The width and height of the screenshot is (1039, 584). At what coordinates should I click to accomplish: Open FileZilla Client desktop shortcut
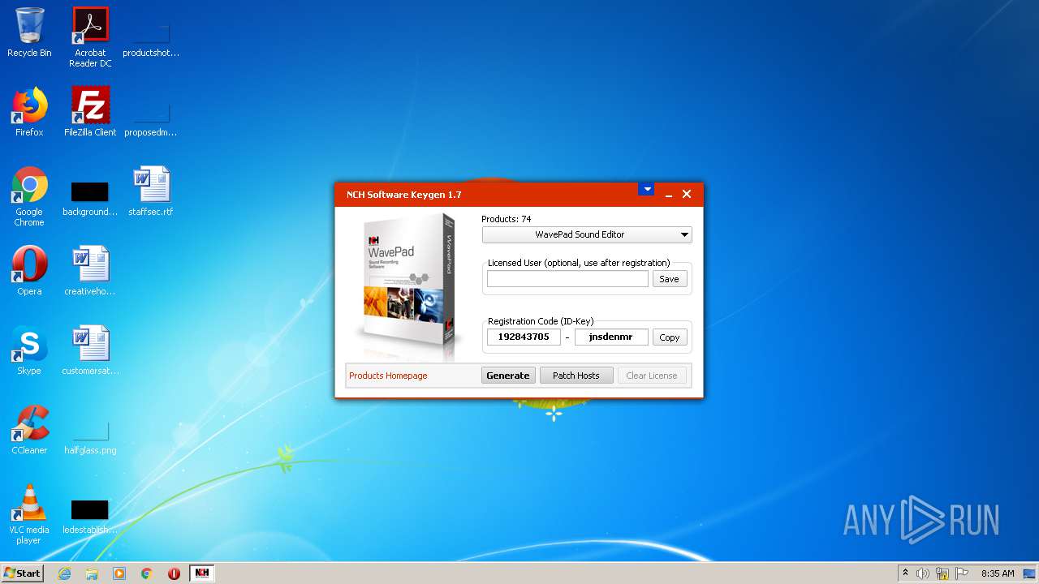pyautogui.click(x=90, y=112)
